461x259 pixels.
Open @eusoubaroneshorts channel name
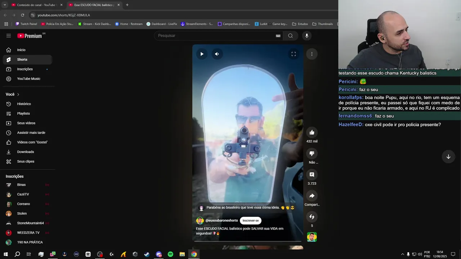pos(221,221)
